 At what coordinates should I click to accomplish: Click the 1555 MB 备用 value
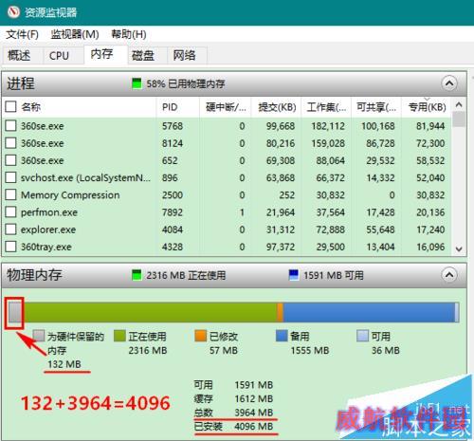[310, 350]
